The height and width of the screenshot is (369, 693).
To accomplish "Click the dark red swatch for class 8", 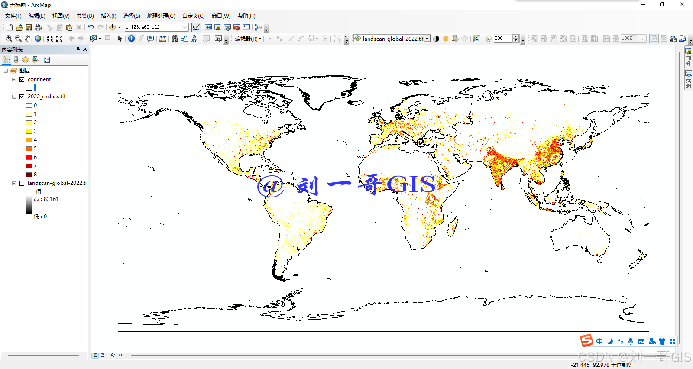I will pyautogui.click(x=29, y=175).
